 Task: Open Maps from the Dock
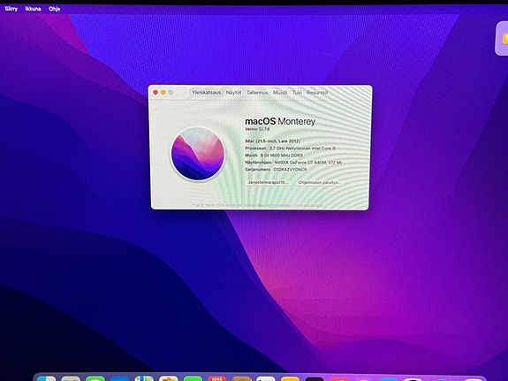pyautogui.click(x=144, y=378)
